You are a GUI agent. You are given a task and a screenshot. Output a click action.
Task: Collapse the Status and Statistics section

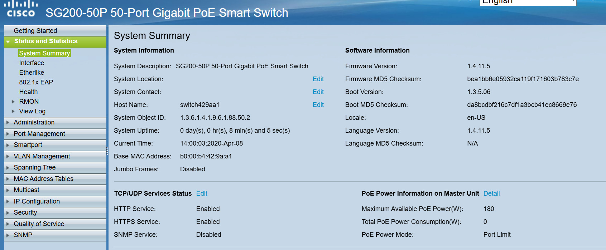pos(8,41)
